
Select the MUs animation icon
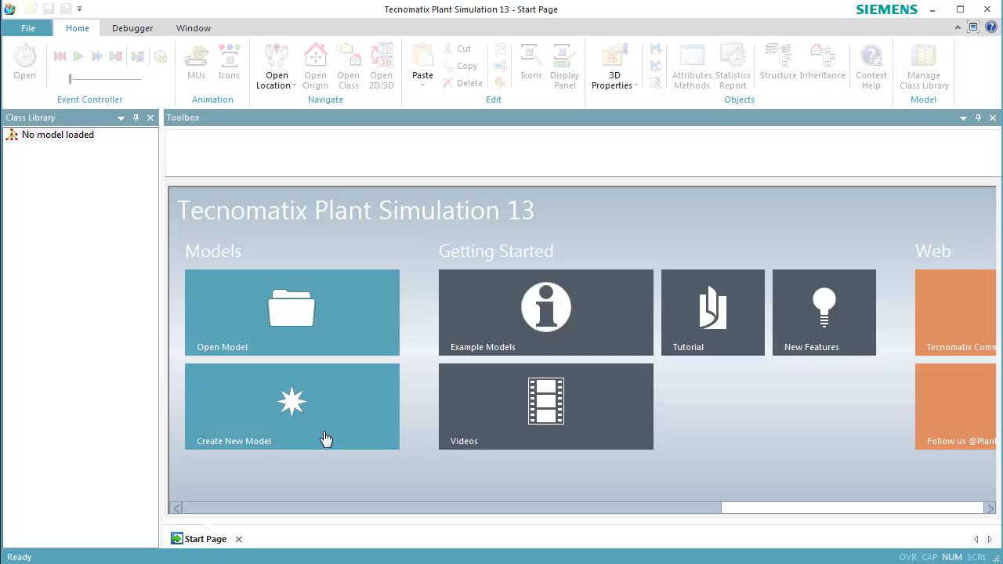(x=196, y=63)
